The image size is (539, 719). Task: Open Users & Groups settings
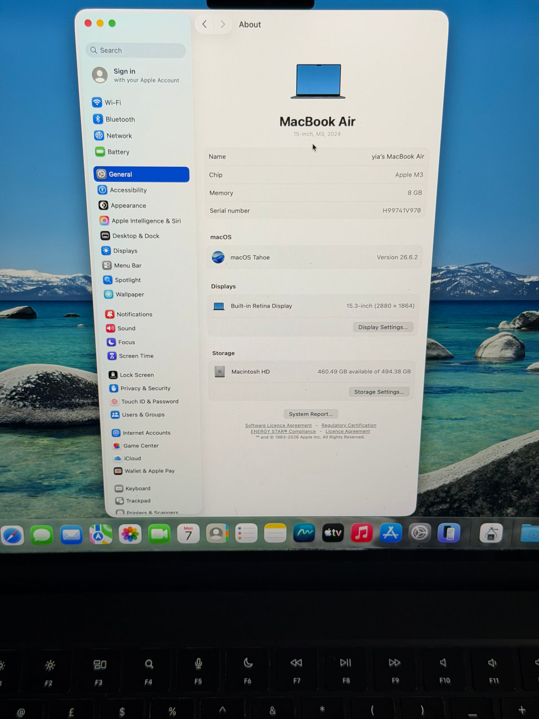click(138, 415)
